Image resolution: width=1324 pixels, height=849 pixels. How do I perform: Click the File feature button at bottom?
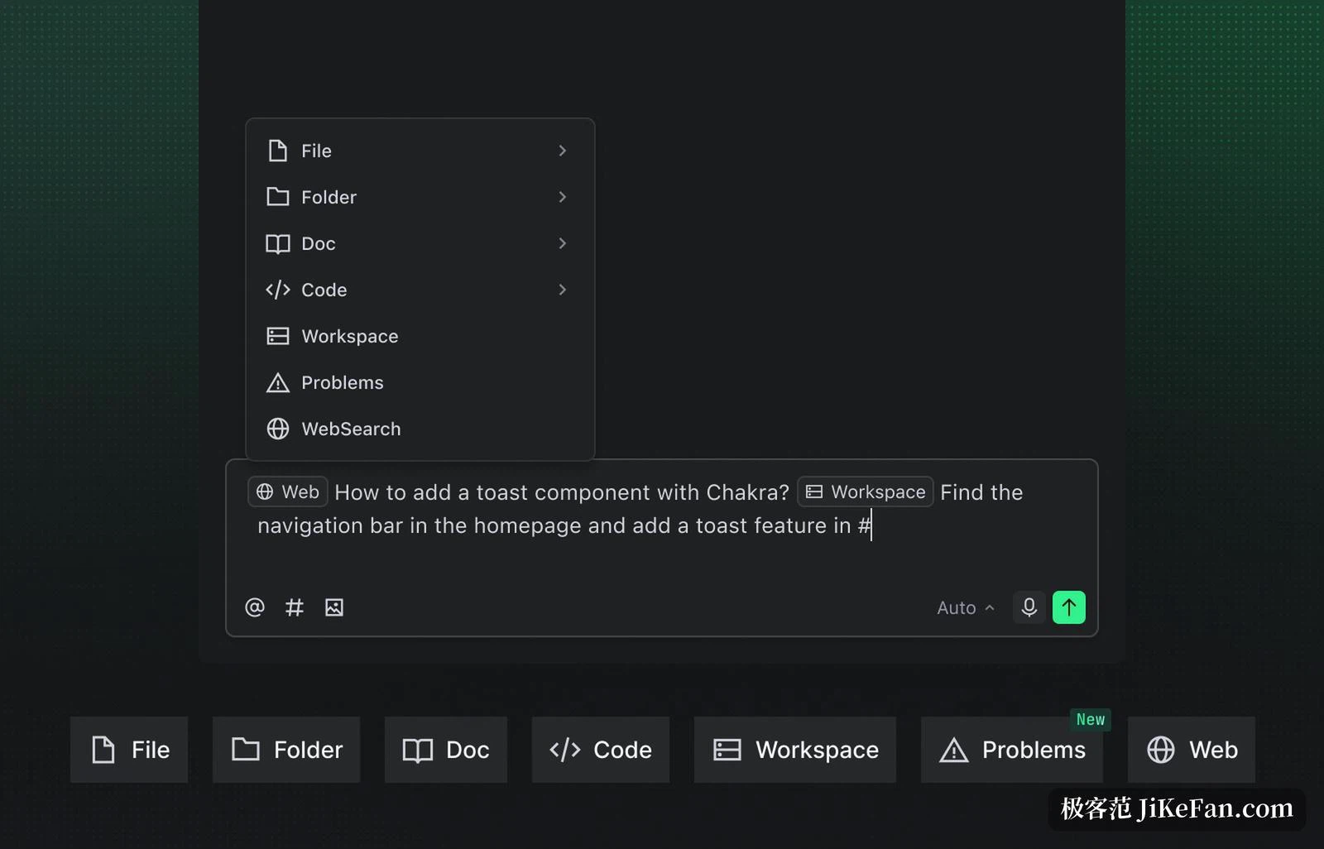point(129,750)
